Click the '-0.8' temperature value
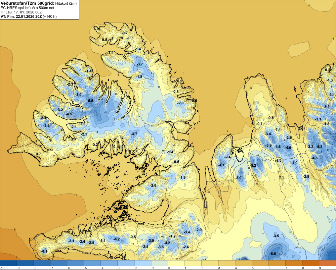This screenshot has height=270, width=336. pos(175,92)
